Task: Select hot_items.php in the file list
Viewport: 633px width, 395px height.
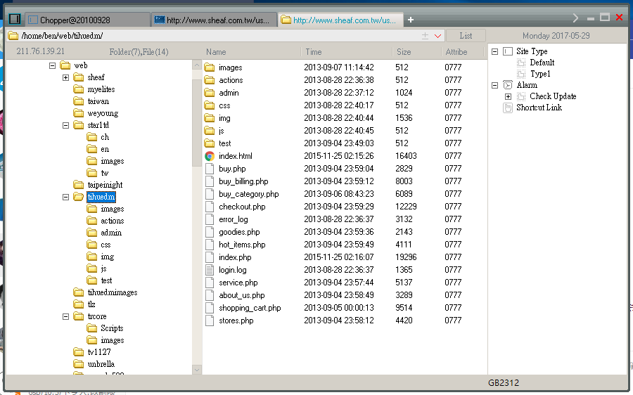Action: (x=242, y=245)
